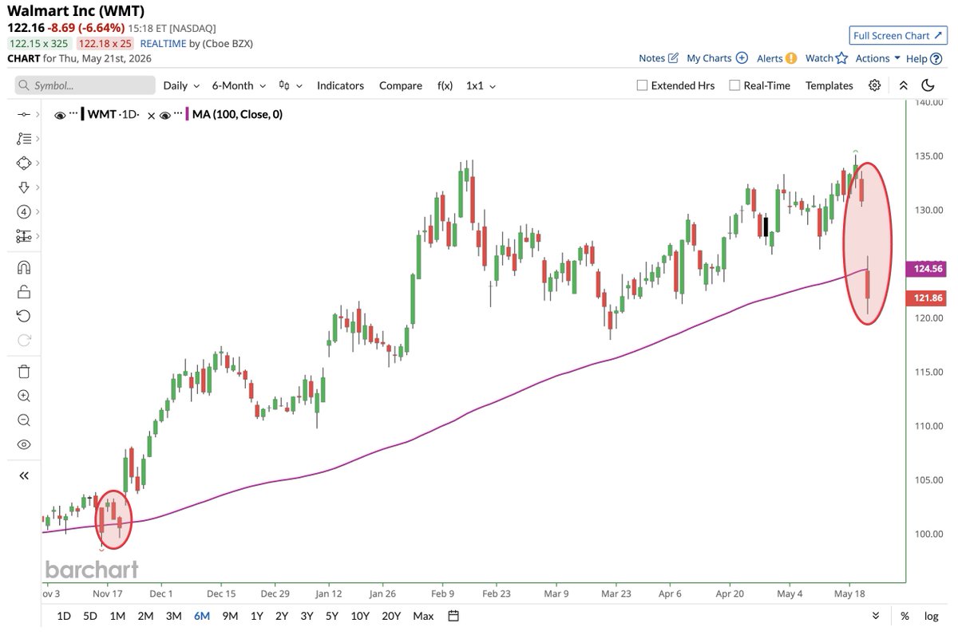Remove the WMT series with X icon
The image size is (958, 635).
152,116
